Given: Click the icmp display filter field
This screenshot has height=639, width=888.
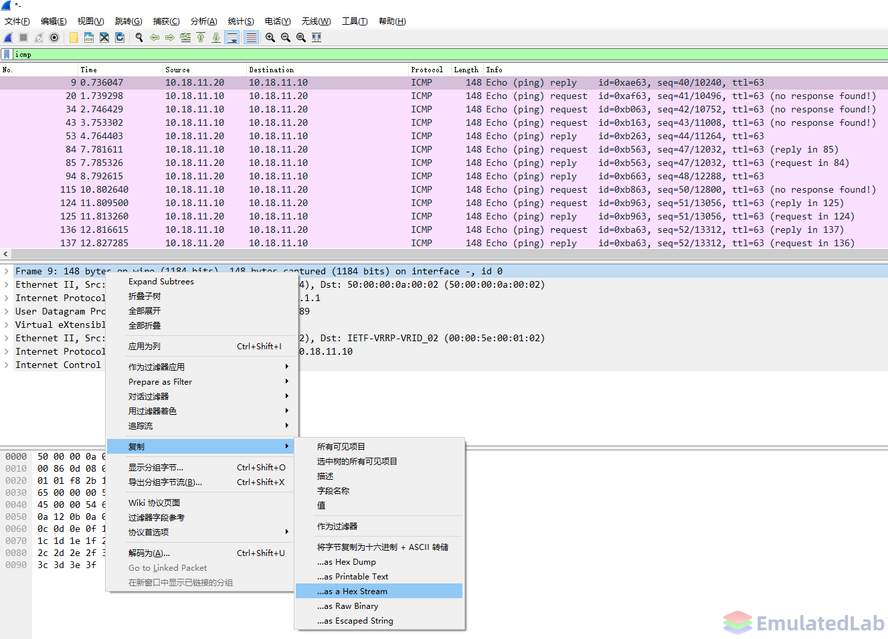Looking at the screenshot, I should (x=450, y=54).
